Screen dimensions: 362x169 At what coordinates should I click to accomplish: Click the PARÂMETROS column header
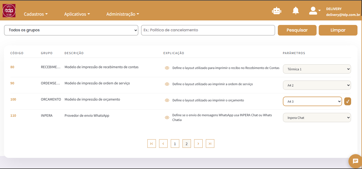point(294,53)
